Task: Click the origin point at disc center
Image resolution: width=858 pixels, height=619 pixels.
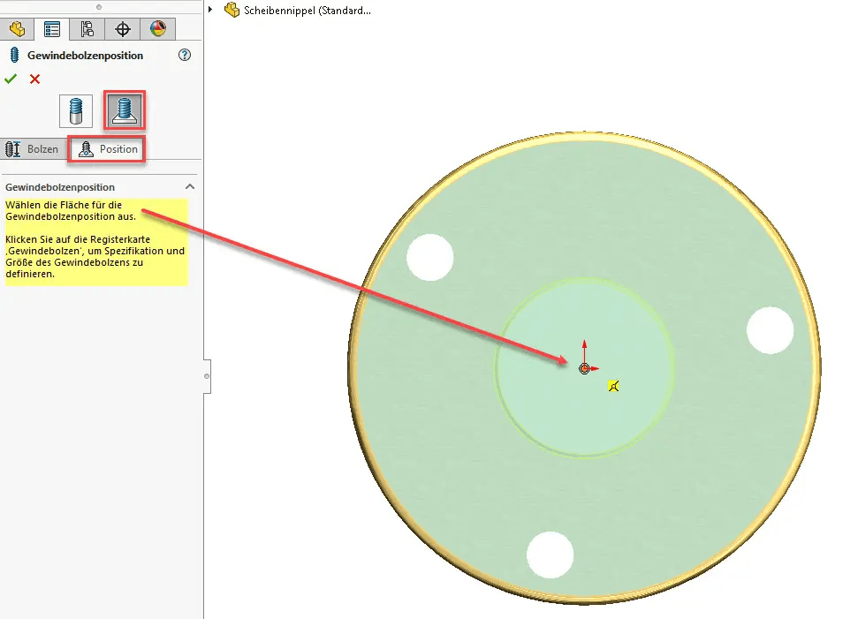Action: click(x=584, y=368)
